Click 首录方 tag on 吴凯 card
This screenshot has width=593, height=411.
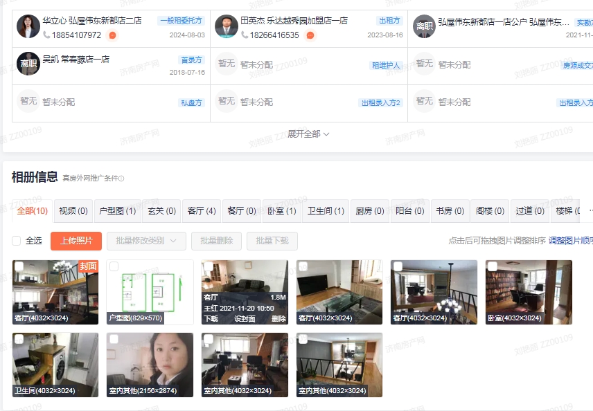(191, 60)
